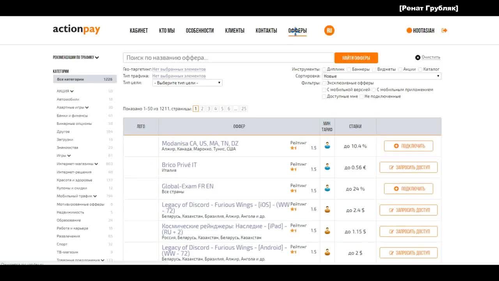Click the clear X icon next to Очистить
The height and width of the screenshot is (281, 499).
pos(418,57)
